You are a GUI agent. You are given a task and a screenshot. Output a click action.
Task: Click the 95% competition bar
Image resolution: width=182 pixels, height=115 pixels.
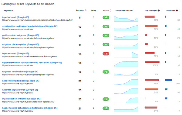[152, 80]
